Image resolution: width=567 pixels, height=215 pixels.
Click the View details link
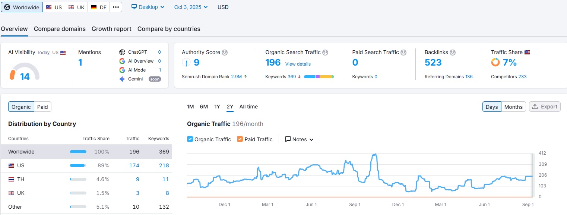click(x=298, y=64)
